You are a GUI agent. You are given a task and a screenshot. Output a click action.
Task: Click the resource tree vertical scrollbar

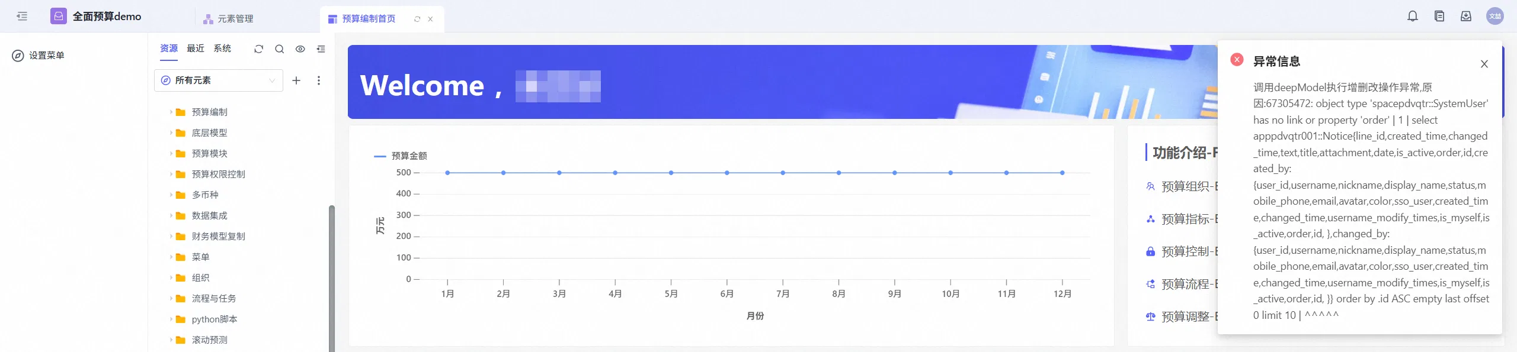[x=332, y=278]
